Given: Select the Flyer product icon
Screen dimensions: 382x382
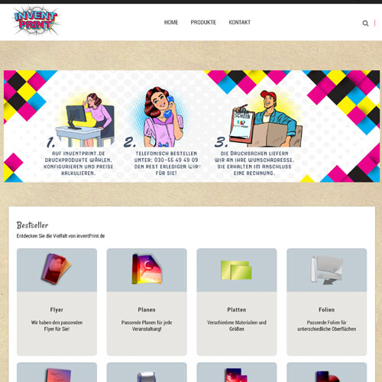Looking at the screenshot, I should [56, 269].
